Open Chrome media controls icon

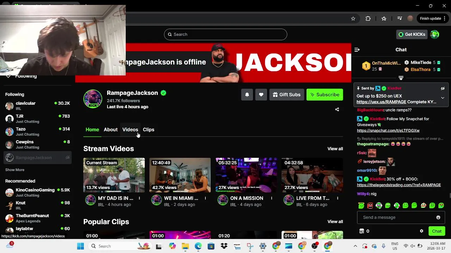click(x=400, y=19)
